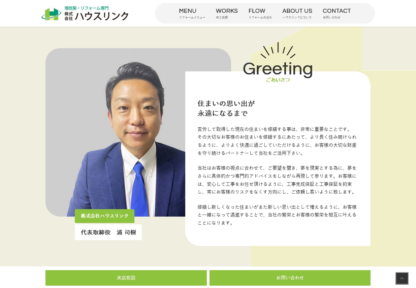Click the お問い合わせ green button
Viewport: 416px width, 288px height.
290,278
